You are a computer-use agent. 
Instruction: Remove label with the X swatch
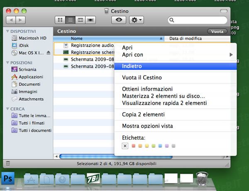[125, 146]
